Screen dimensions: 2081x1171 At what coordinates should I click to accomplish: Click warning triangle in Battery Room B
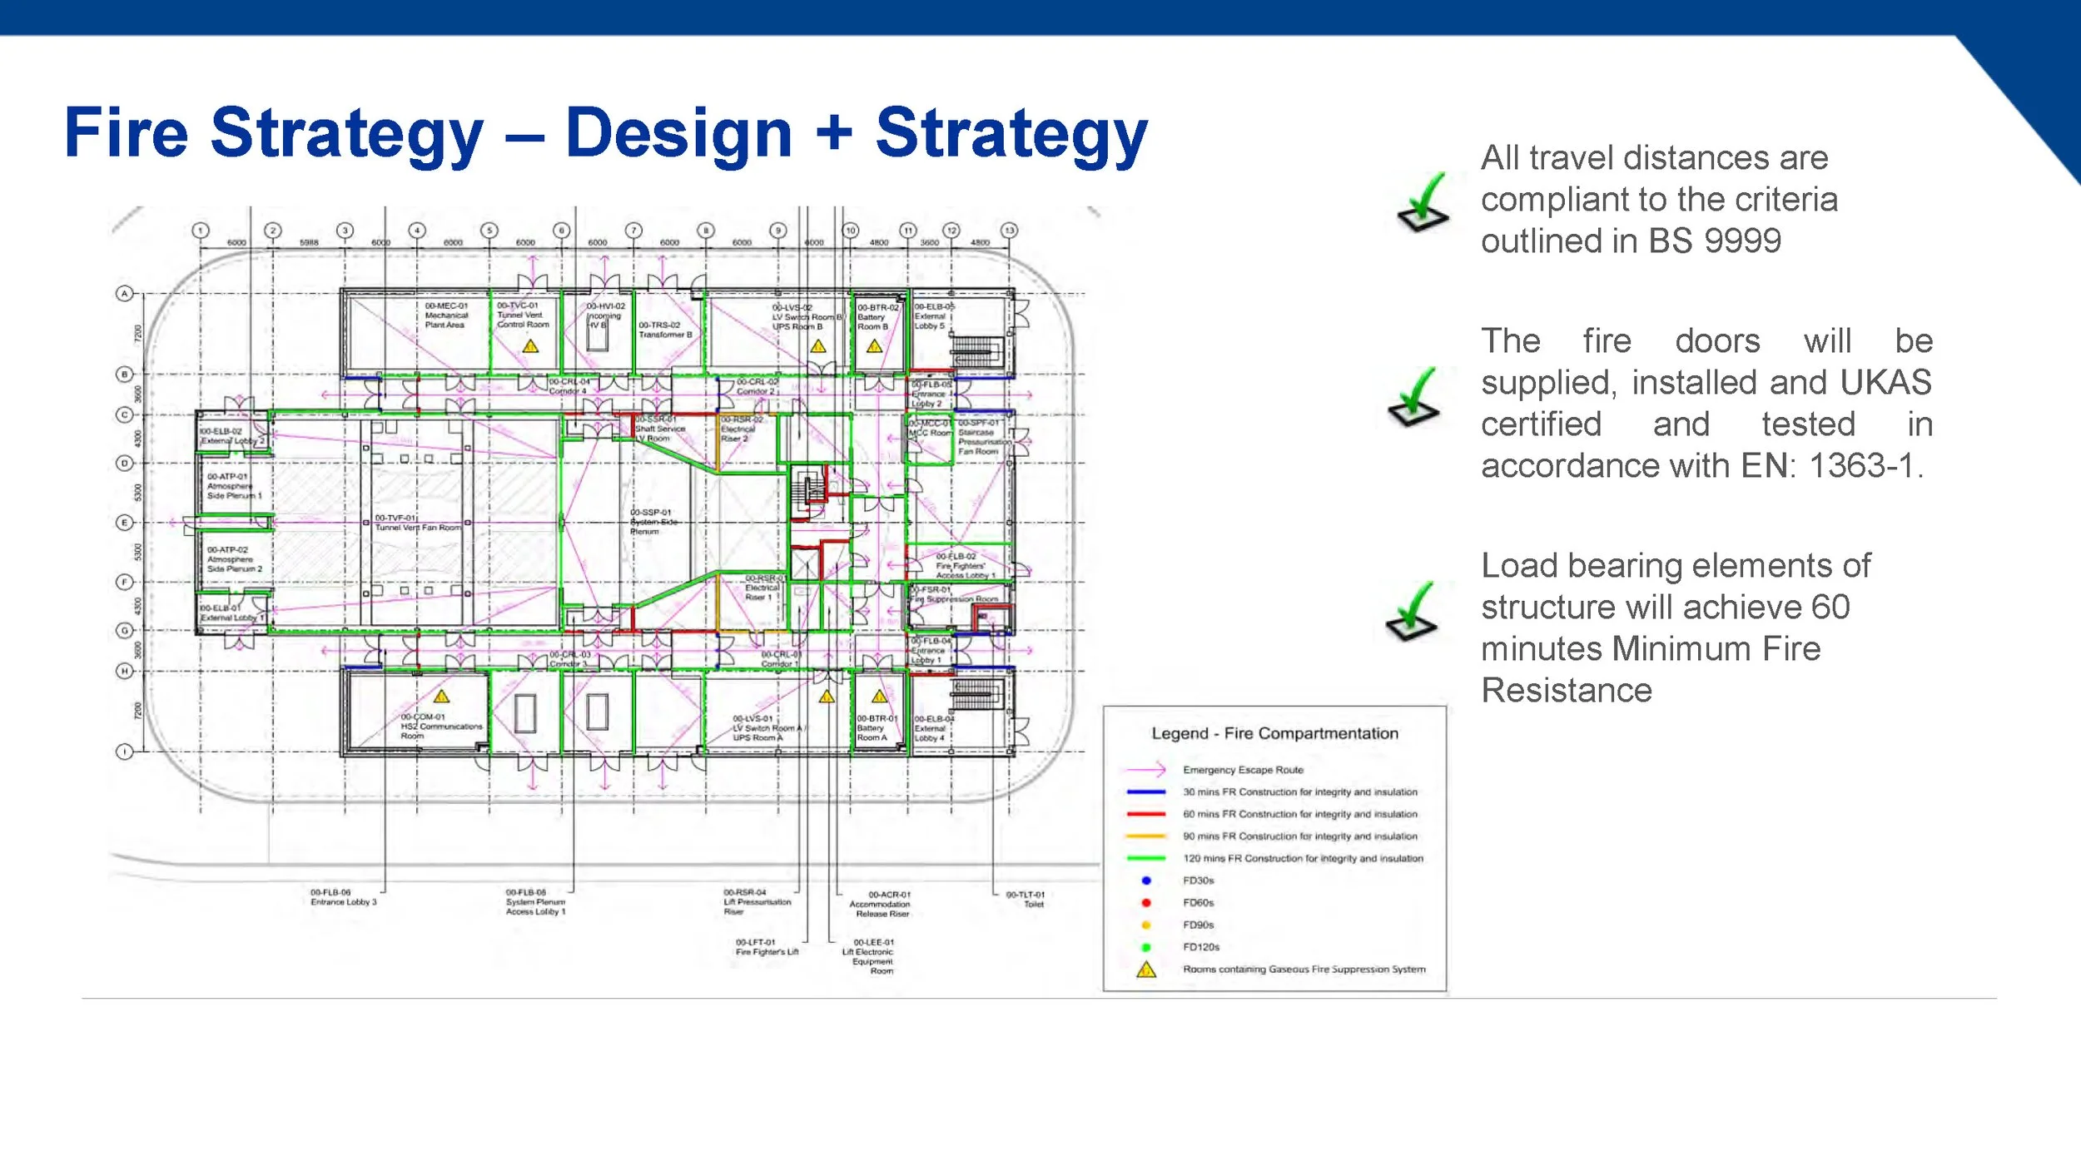tap(874, 346)
